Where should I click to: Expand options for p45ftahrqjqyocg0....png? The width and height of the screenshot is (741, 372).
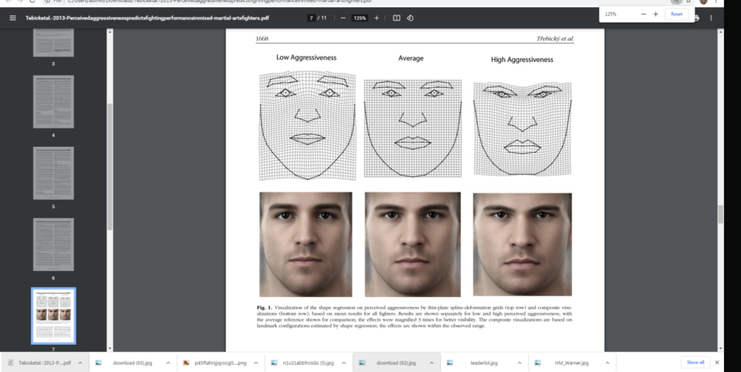[x=256, y=363]
